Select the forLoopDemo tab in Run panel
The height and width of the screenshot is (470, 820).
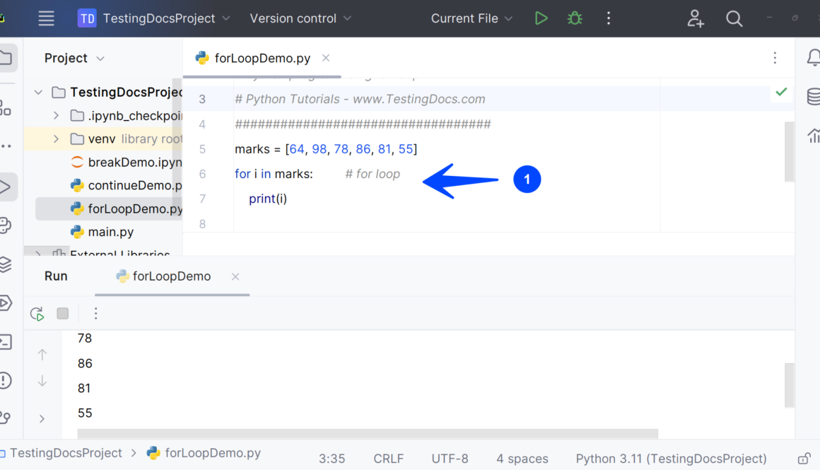(x=171, y=276)
